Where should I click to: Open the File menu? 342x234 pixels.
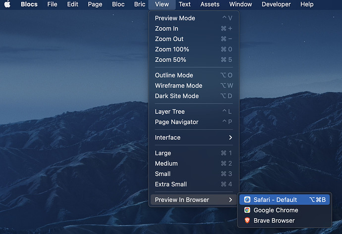click(x=52, y=4)
